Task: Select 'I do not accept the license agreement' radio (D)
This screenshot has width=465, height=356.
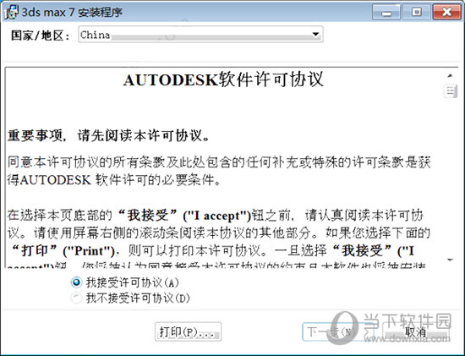Action: [76, 298]
